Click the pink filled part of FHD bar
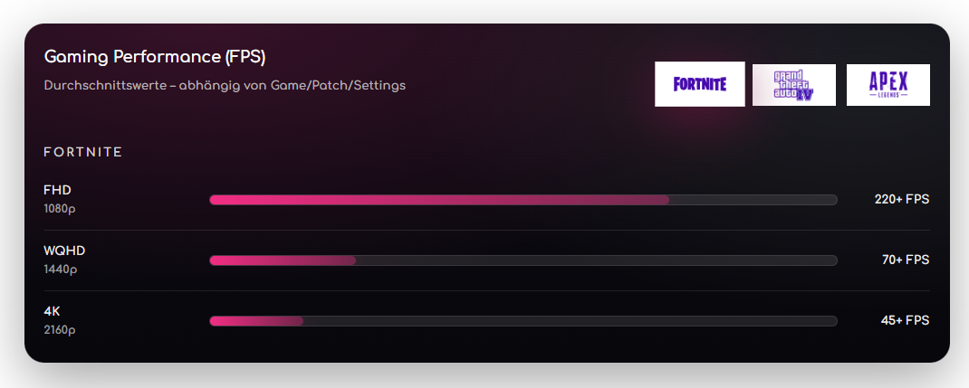Viewport: 969px width, 388px height. coord(439,200)
